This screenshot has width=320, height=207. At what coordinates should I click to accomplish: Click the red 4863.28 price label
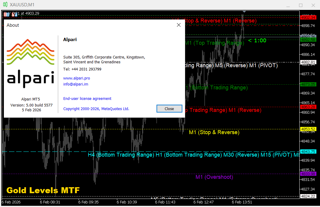tap(308, 107)
